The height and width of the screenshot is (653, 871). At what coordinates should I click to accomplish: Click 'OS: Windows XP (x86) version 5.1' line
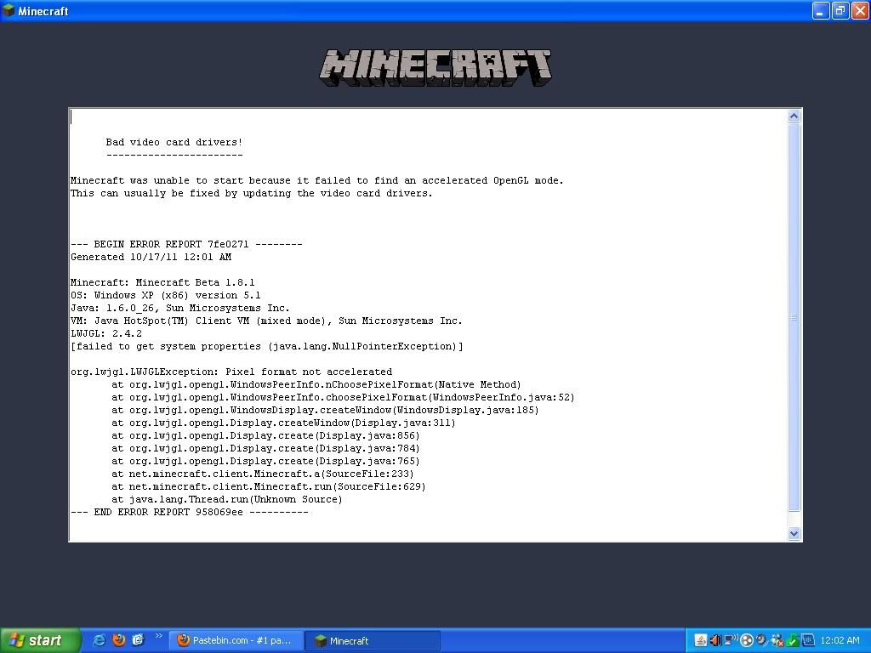(x=166, y=295)
